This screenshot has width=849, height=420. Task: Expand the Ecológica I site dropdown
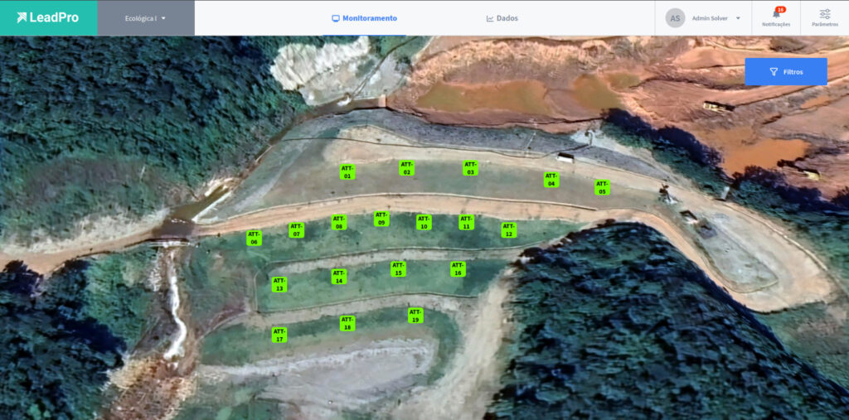point(146,18)
